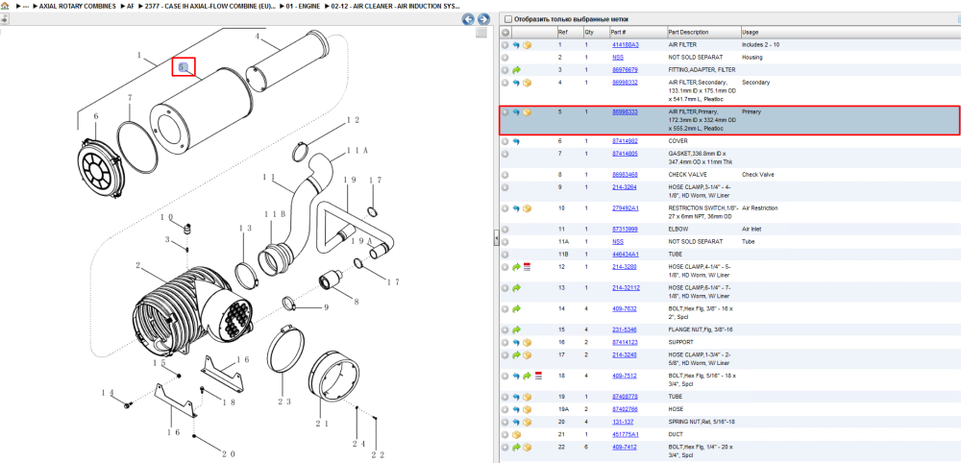Click the green arrow on ref 22 BOLT row
This screenshot has width=961, height=463.
[516, 447]
